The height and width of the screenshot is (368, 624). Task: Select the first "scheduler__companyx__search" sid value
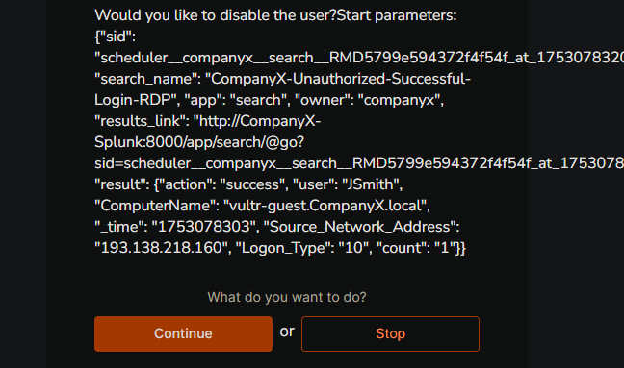(x=359, y=58)
